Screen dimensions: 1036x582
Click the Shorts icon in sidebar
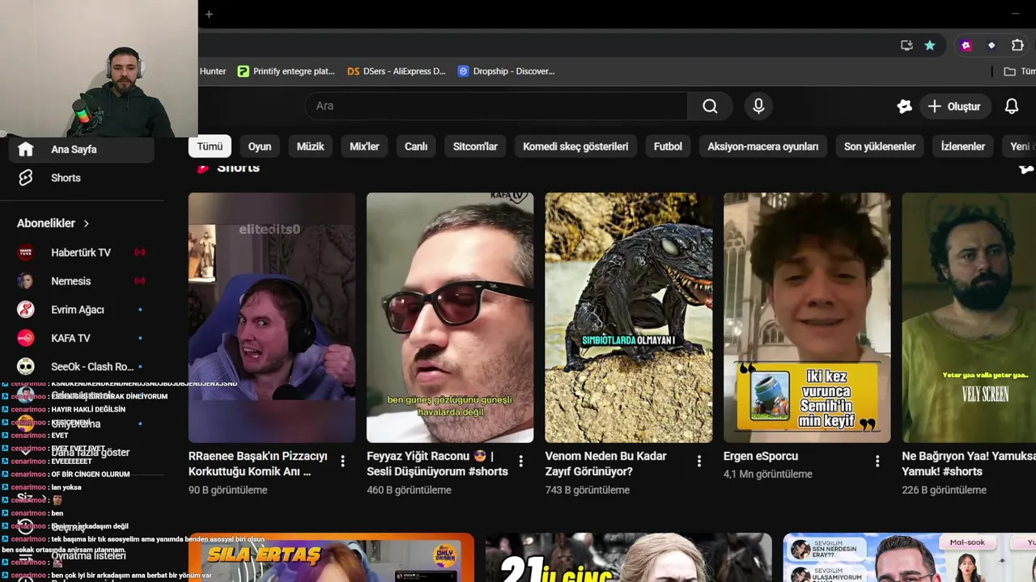[x=26, y=178]
